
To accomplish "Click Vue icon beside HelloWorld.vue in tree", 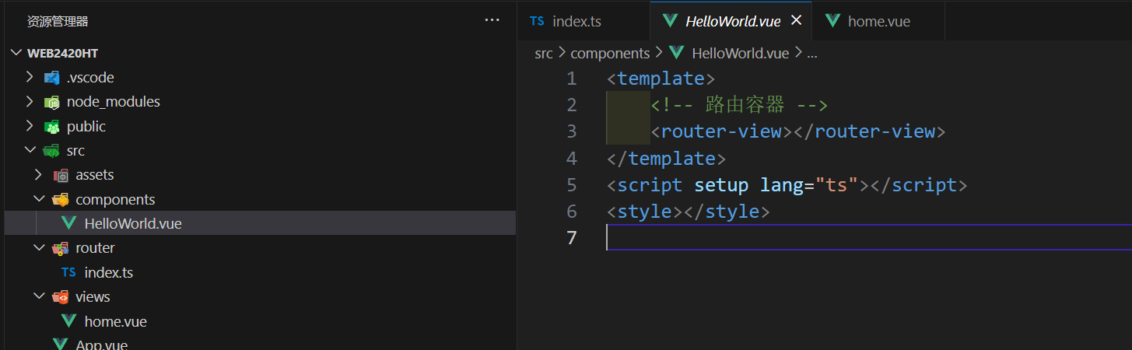I will 68,223.
